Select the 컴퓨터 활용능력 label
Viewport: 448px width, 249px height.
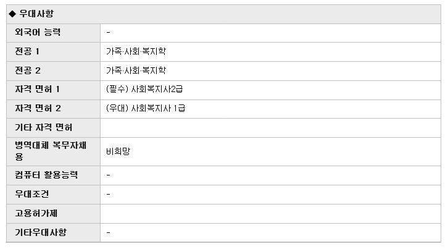(x=46, y=175)
